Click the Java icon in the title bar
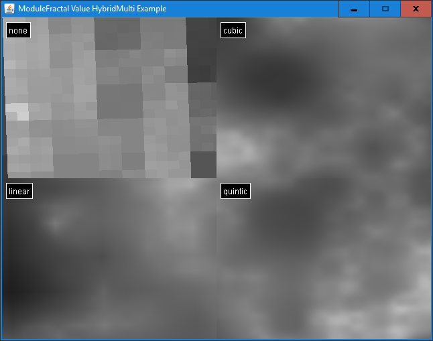 [x=9, y=9]
